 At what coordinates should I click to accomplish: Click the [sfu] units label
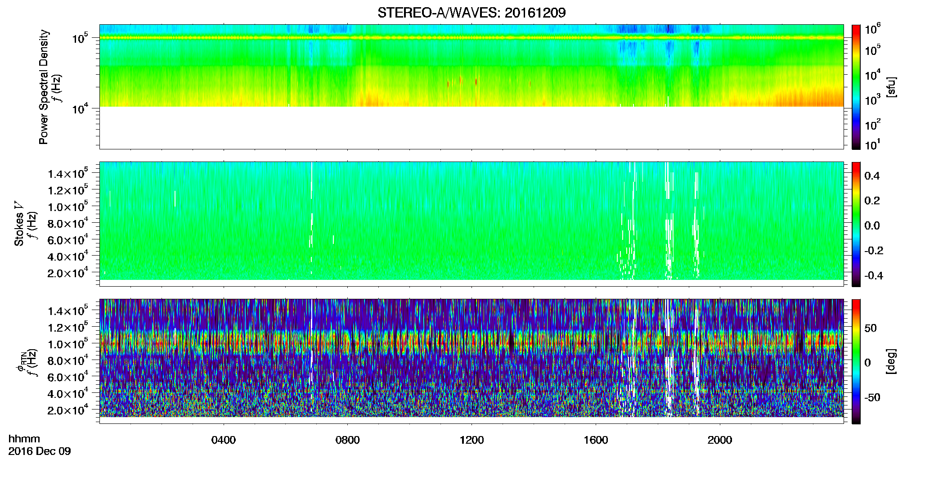click(891, 87)
